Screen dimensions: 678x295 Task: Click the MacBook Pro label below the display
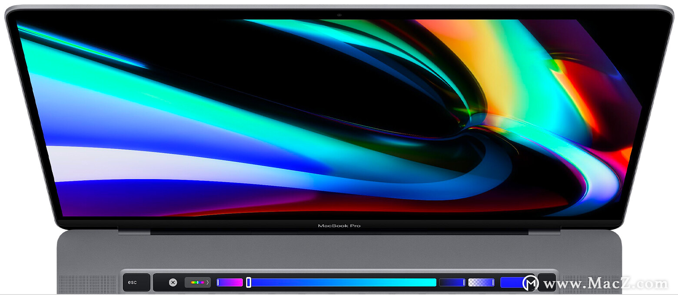point(339,226)
